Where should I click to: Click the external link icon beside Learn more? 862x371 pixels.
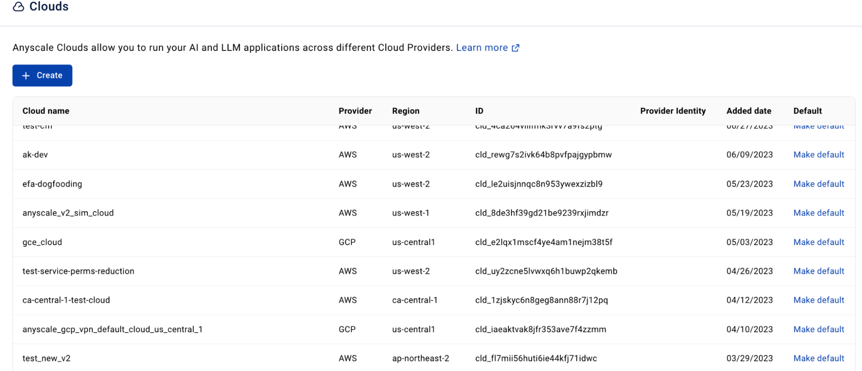[515, 48]
